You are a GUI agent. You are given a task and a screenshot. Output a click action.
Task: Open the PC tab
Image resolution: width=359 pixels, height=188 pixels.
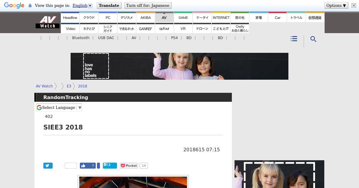pos(108,18)
